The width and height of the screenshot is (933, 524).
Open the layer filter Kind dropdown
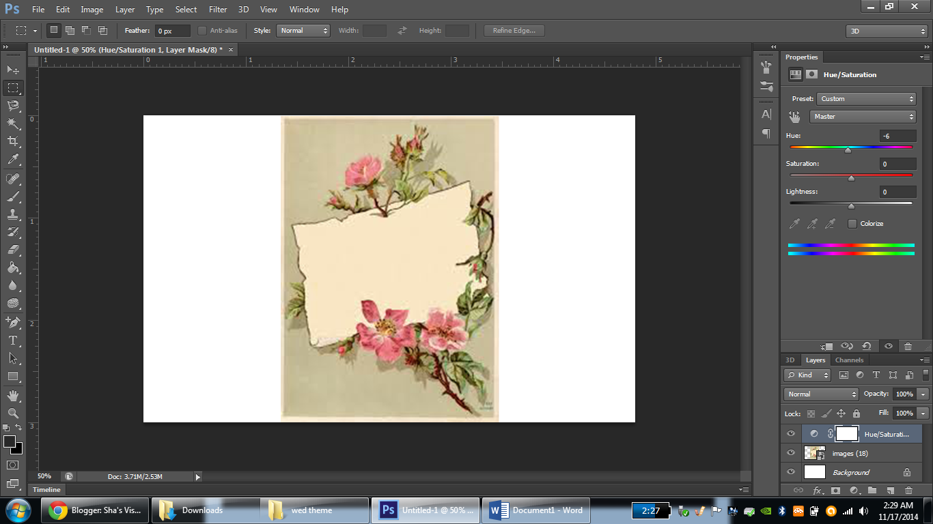coord(807,375)
